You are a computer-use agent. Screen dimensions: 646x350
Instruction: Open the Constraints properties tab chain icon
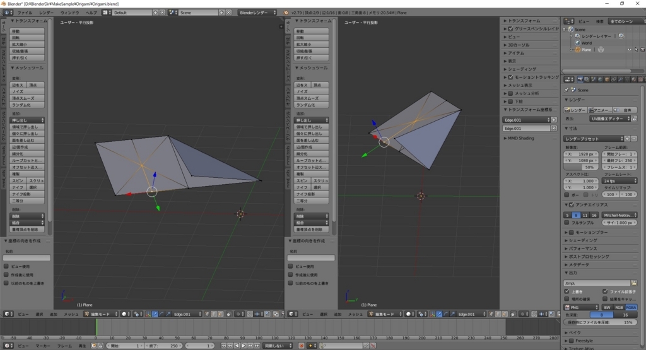(x=614, y=79)
